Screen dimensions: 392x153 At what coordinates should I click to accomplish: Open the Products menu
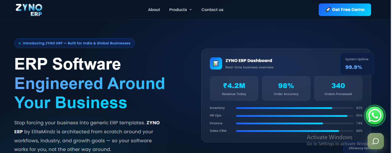pos(180,10)
